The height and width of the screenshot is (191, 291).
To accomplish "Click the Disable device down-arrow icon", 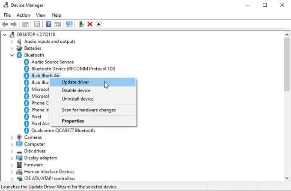I will 98,24.
